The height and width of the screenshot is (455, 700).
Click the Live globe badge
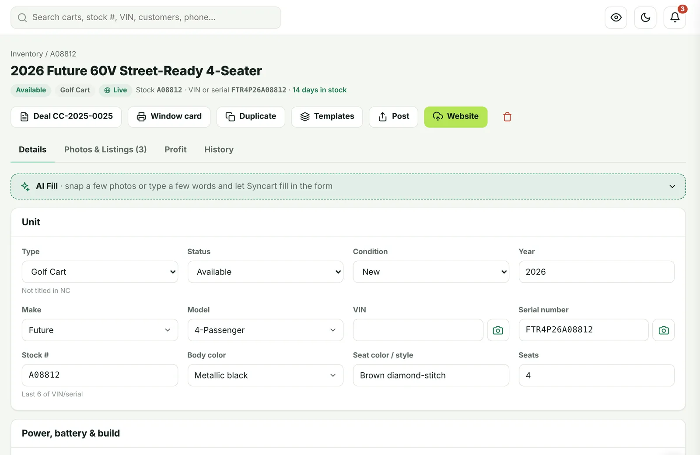tap(115, 90)
